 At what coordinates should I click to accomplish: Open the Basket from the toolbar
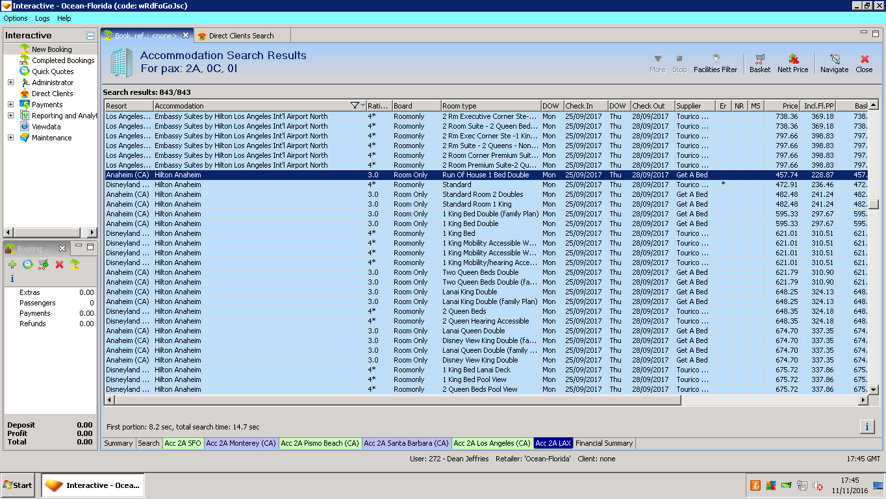point(759,63)
